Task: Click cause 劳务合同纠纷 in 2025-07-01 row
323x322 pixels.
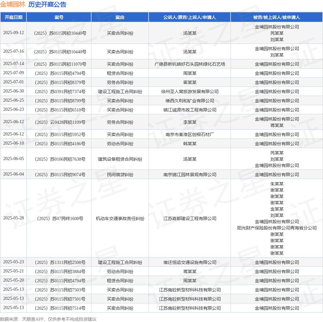Action: 120,82
